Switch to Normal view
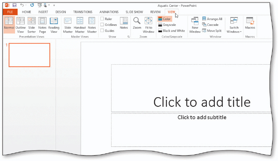Viewport: 278px width, 161px height. pyautogui.click(x=9, y=25)
